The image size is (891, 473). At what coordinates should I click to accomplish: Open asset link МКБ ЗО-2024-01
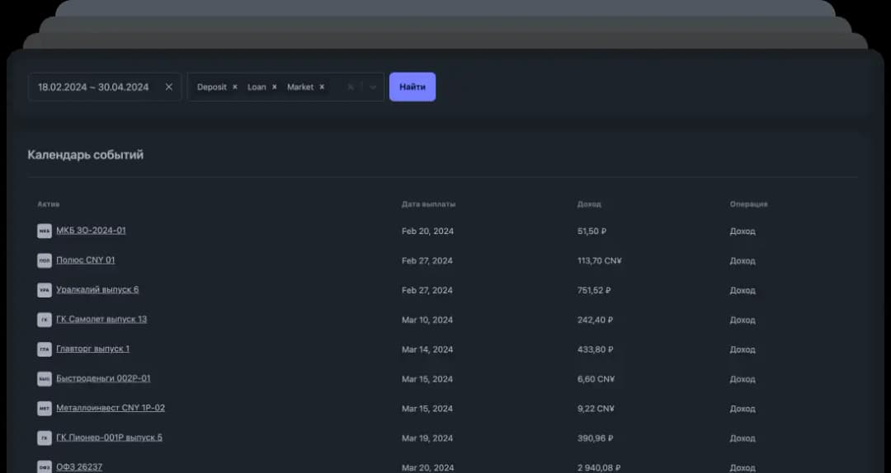(91, 230)
